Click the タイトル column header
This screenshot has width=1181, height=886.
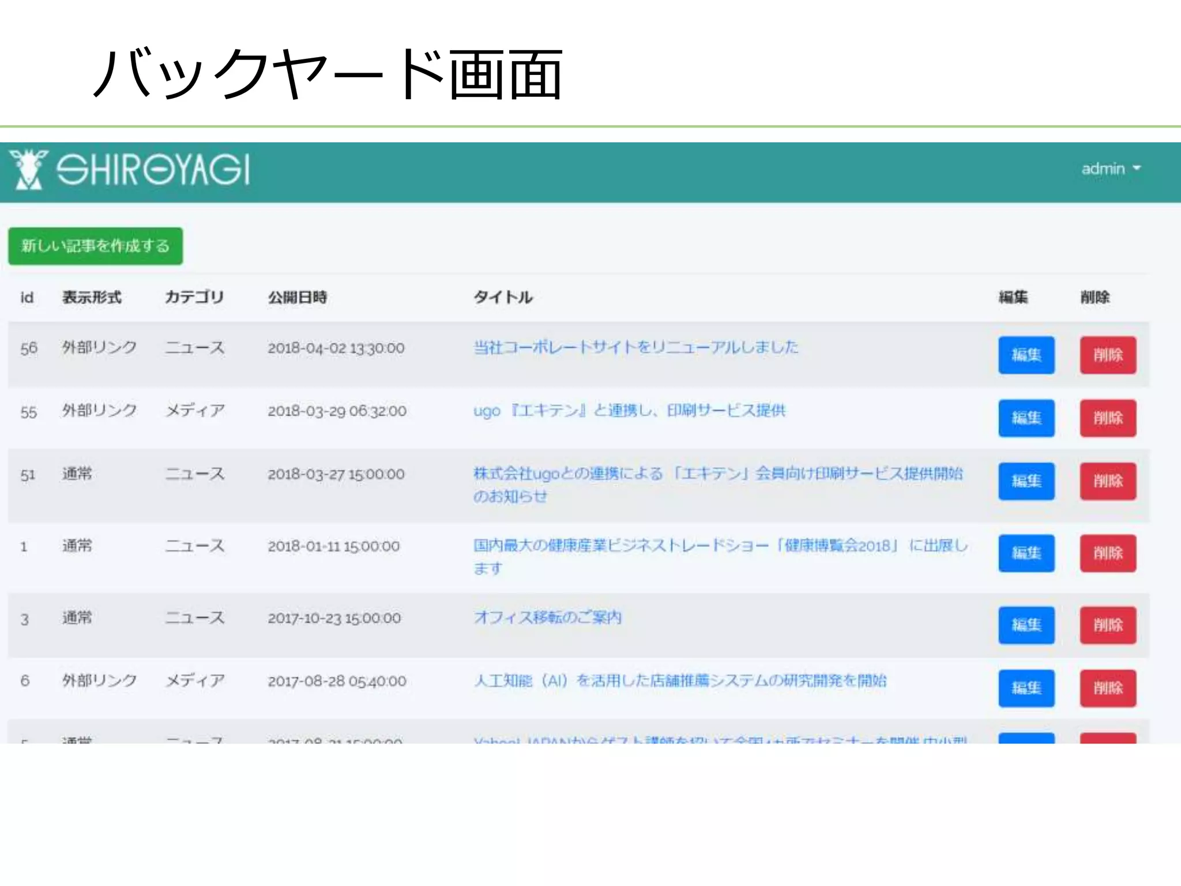coord(503,298)
